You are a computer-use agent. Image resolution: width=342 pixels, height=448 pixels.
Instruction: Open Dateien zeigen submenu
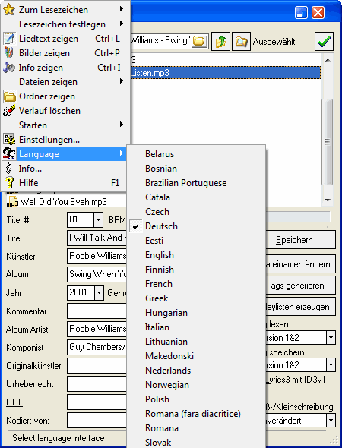(65, 82)
